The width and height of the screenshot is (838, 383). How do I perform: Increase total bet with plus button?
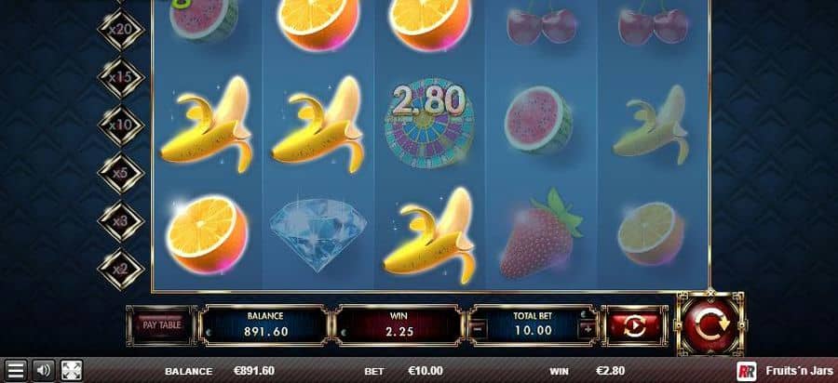588,329
